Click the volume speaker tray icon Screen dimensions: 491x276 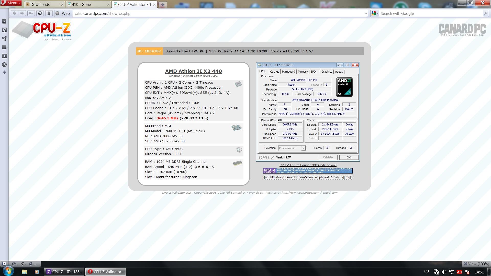pyautogui.click(x=444, y=272)
